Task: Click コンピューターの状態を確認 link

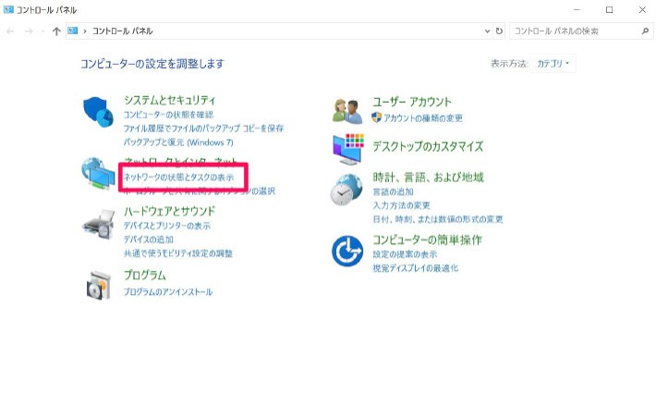Action: [168, 115]
